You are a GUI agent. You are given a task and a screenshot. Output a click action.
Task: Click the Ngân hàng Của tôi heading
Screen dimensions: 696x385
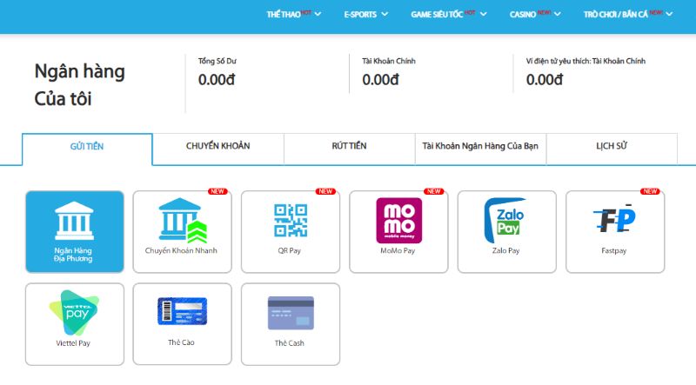[79, 84]
